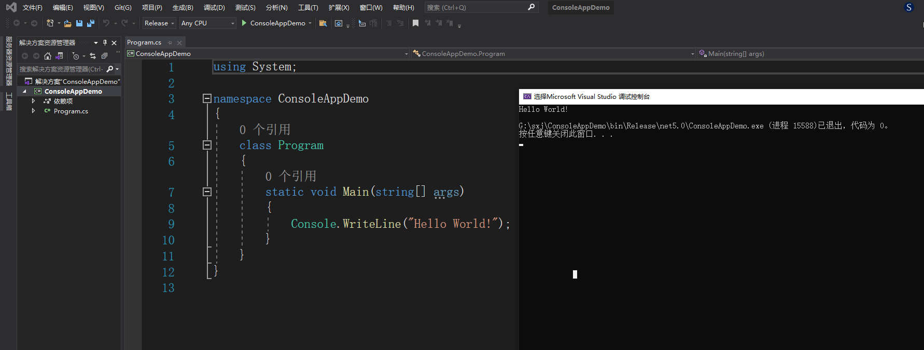Click the Save All icon

click(91, 23)
